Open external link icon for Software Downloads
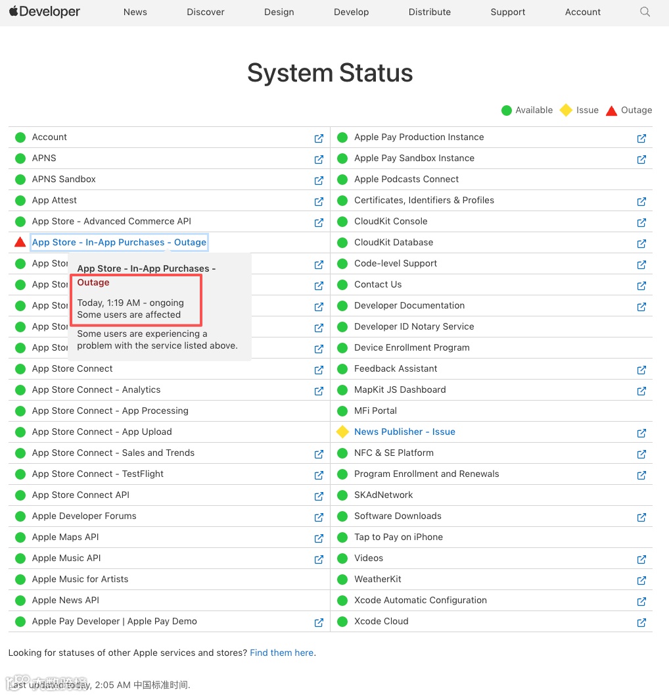Image resolution: width=669 pixels, height=696 pixels. (x=641, y=518)
